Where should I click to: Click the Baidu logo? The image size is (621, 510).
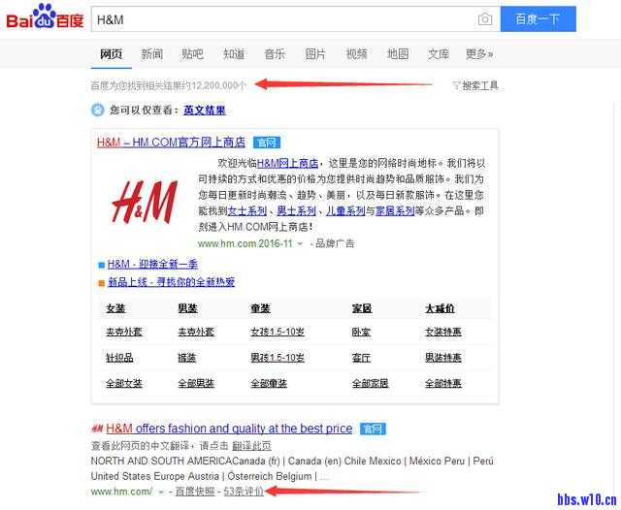click(45, 17)
